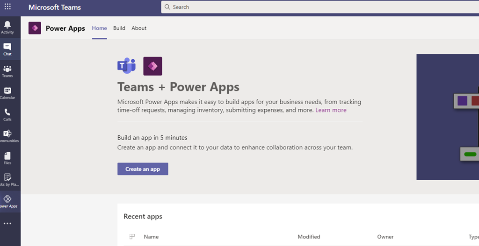Open the Activity bell icon
This screenshot has height=246, width=479.
coord(7,27)
